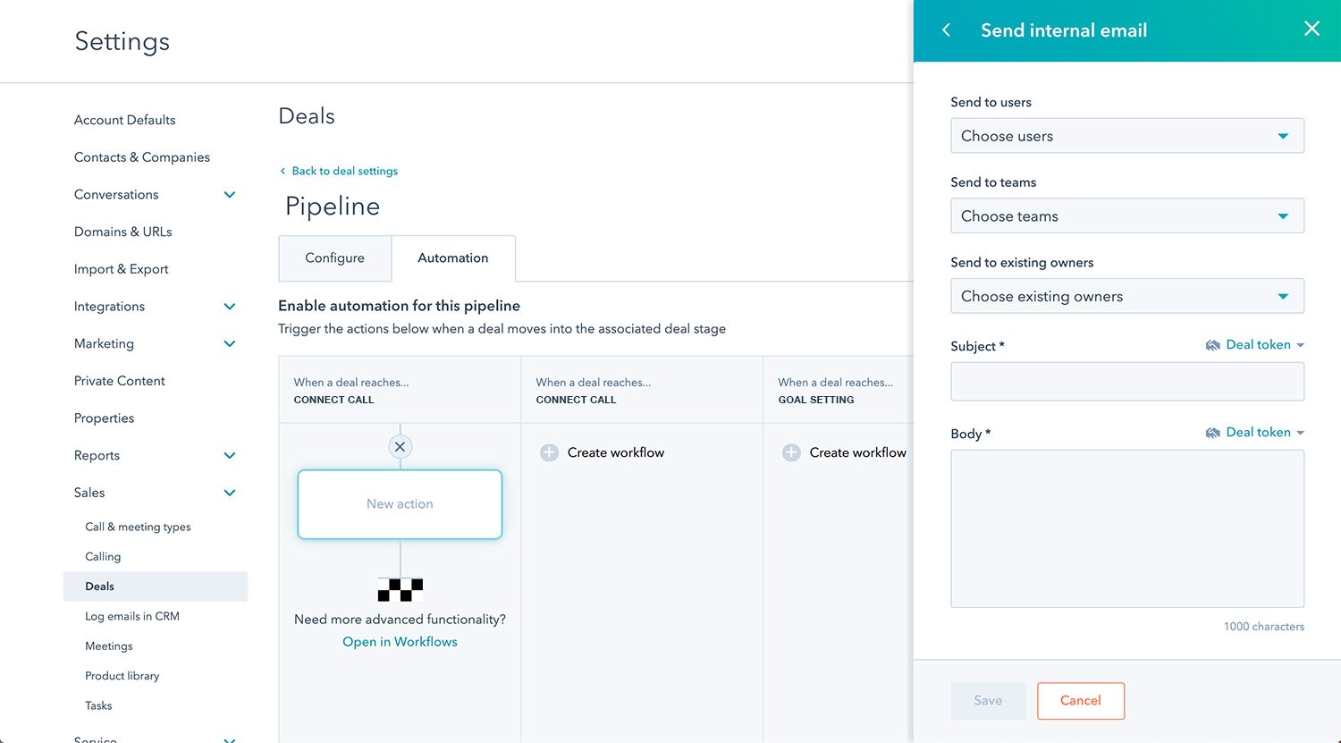The width and height of the screenshot is (1341, 743).
Task: Open Contacts & Companies settings
Action: point(142,157)
